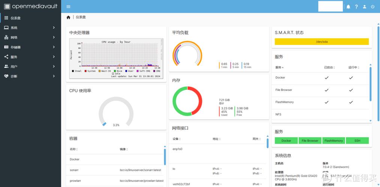380x187 pixels.
Task: Toggle the hamburger navigation menu
Action: (x=68, y=6)
